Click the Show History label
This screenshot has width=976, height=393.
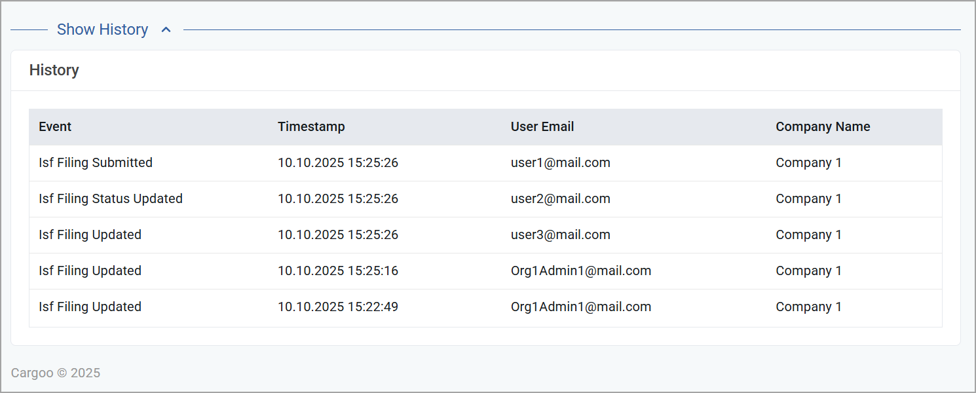click(x=102, y=29)
